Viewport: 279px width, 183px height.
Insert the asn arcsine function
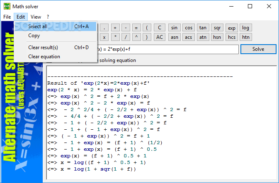175,37
